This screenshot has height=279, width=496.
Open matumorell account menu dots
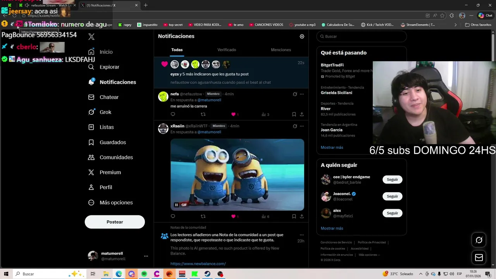click(x=146, y=256)
